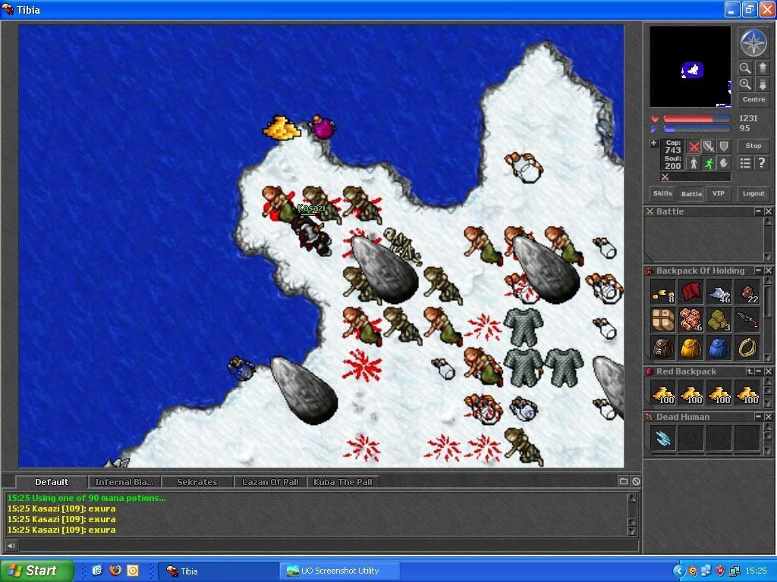Open the Kuba The Pall chat tab
This screenshot has height=582, width=777.
click(343, 481)
